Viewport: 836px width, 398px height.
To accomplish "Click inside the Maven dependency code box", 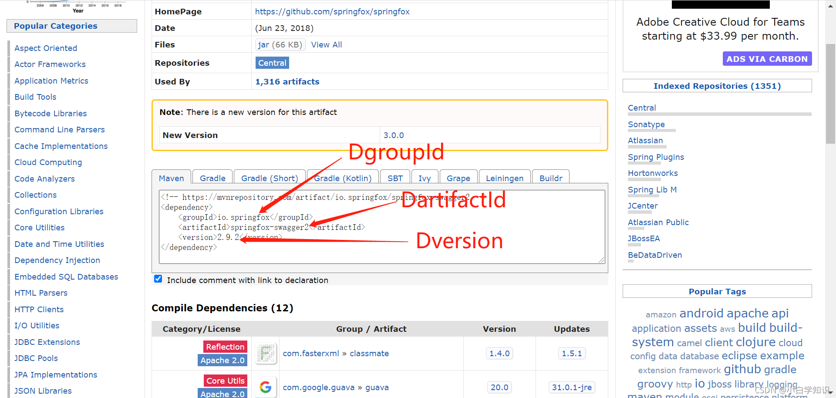I will tap(382, 227).
